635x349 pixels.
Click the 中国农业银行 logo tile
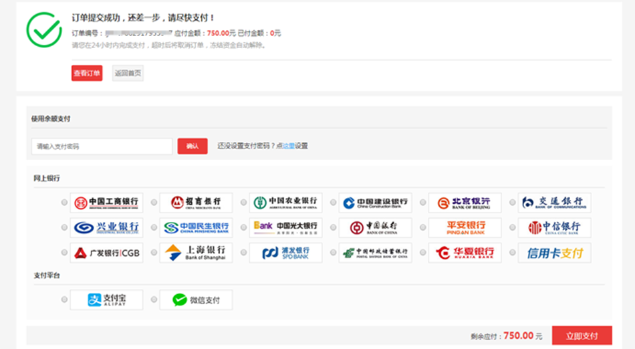pyautogui.click(x=285, y=203)
